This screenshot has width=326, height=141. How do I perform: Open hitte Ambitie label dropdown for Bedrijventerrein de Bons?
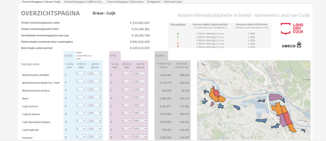point(127,90)
